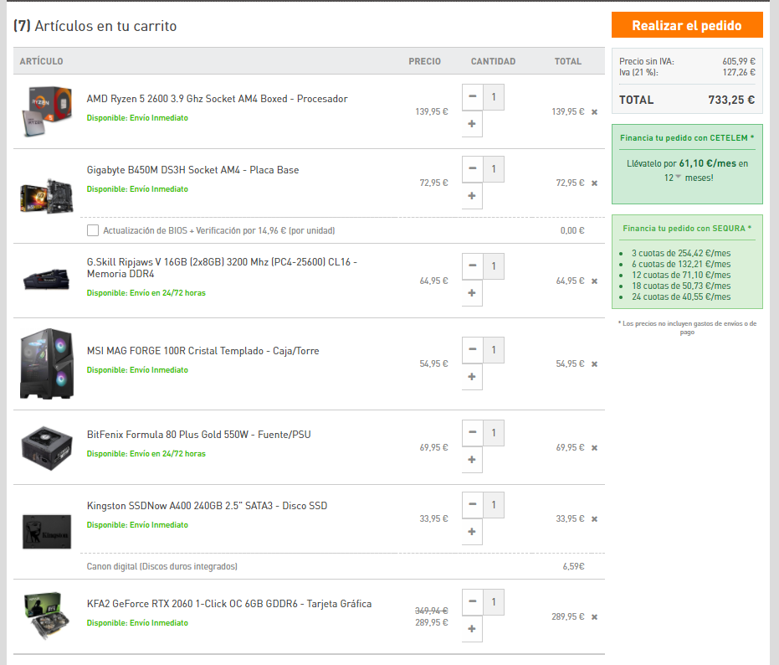Click the BitFenix power supply thumbnail
The width and height of the screenshot is (779, 665).
[47, 447]
